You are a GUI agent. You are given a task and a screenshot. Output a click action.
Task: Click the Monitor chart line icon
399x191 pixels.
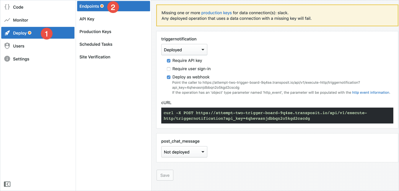[7, 20]
